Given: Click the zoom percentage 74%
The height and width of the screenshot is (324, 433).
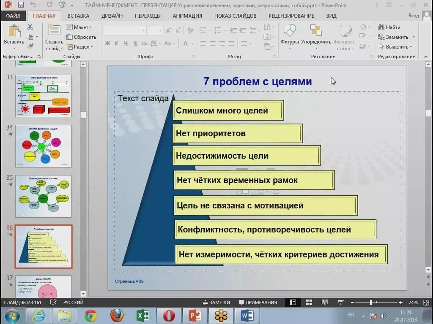Looking at the screenshot, I should [413, 302].
